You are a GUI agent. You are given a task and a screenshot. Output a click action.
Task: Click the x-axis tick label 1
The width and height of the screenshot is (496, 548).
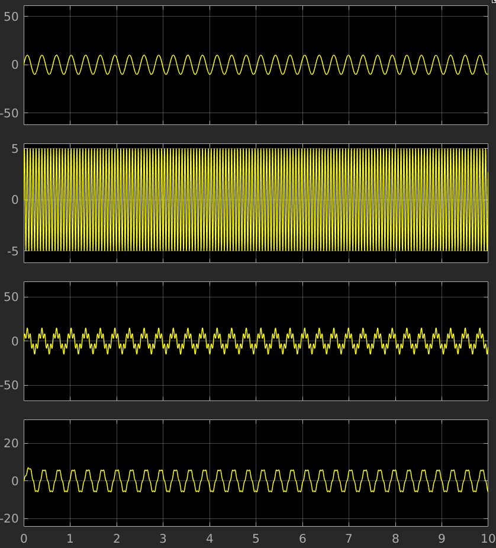pyautogui.click(x=70, y=539)
